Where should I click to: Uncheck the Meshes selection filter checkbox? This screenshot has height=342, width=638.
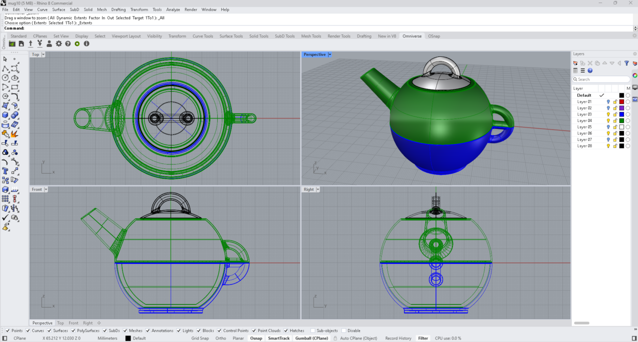[125, 330]
